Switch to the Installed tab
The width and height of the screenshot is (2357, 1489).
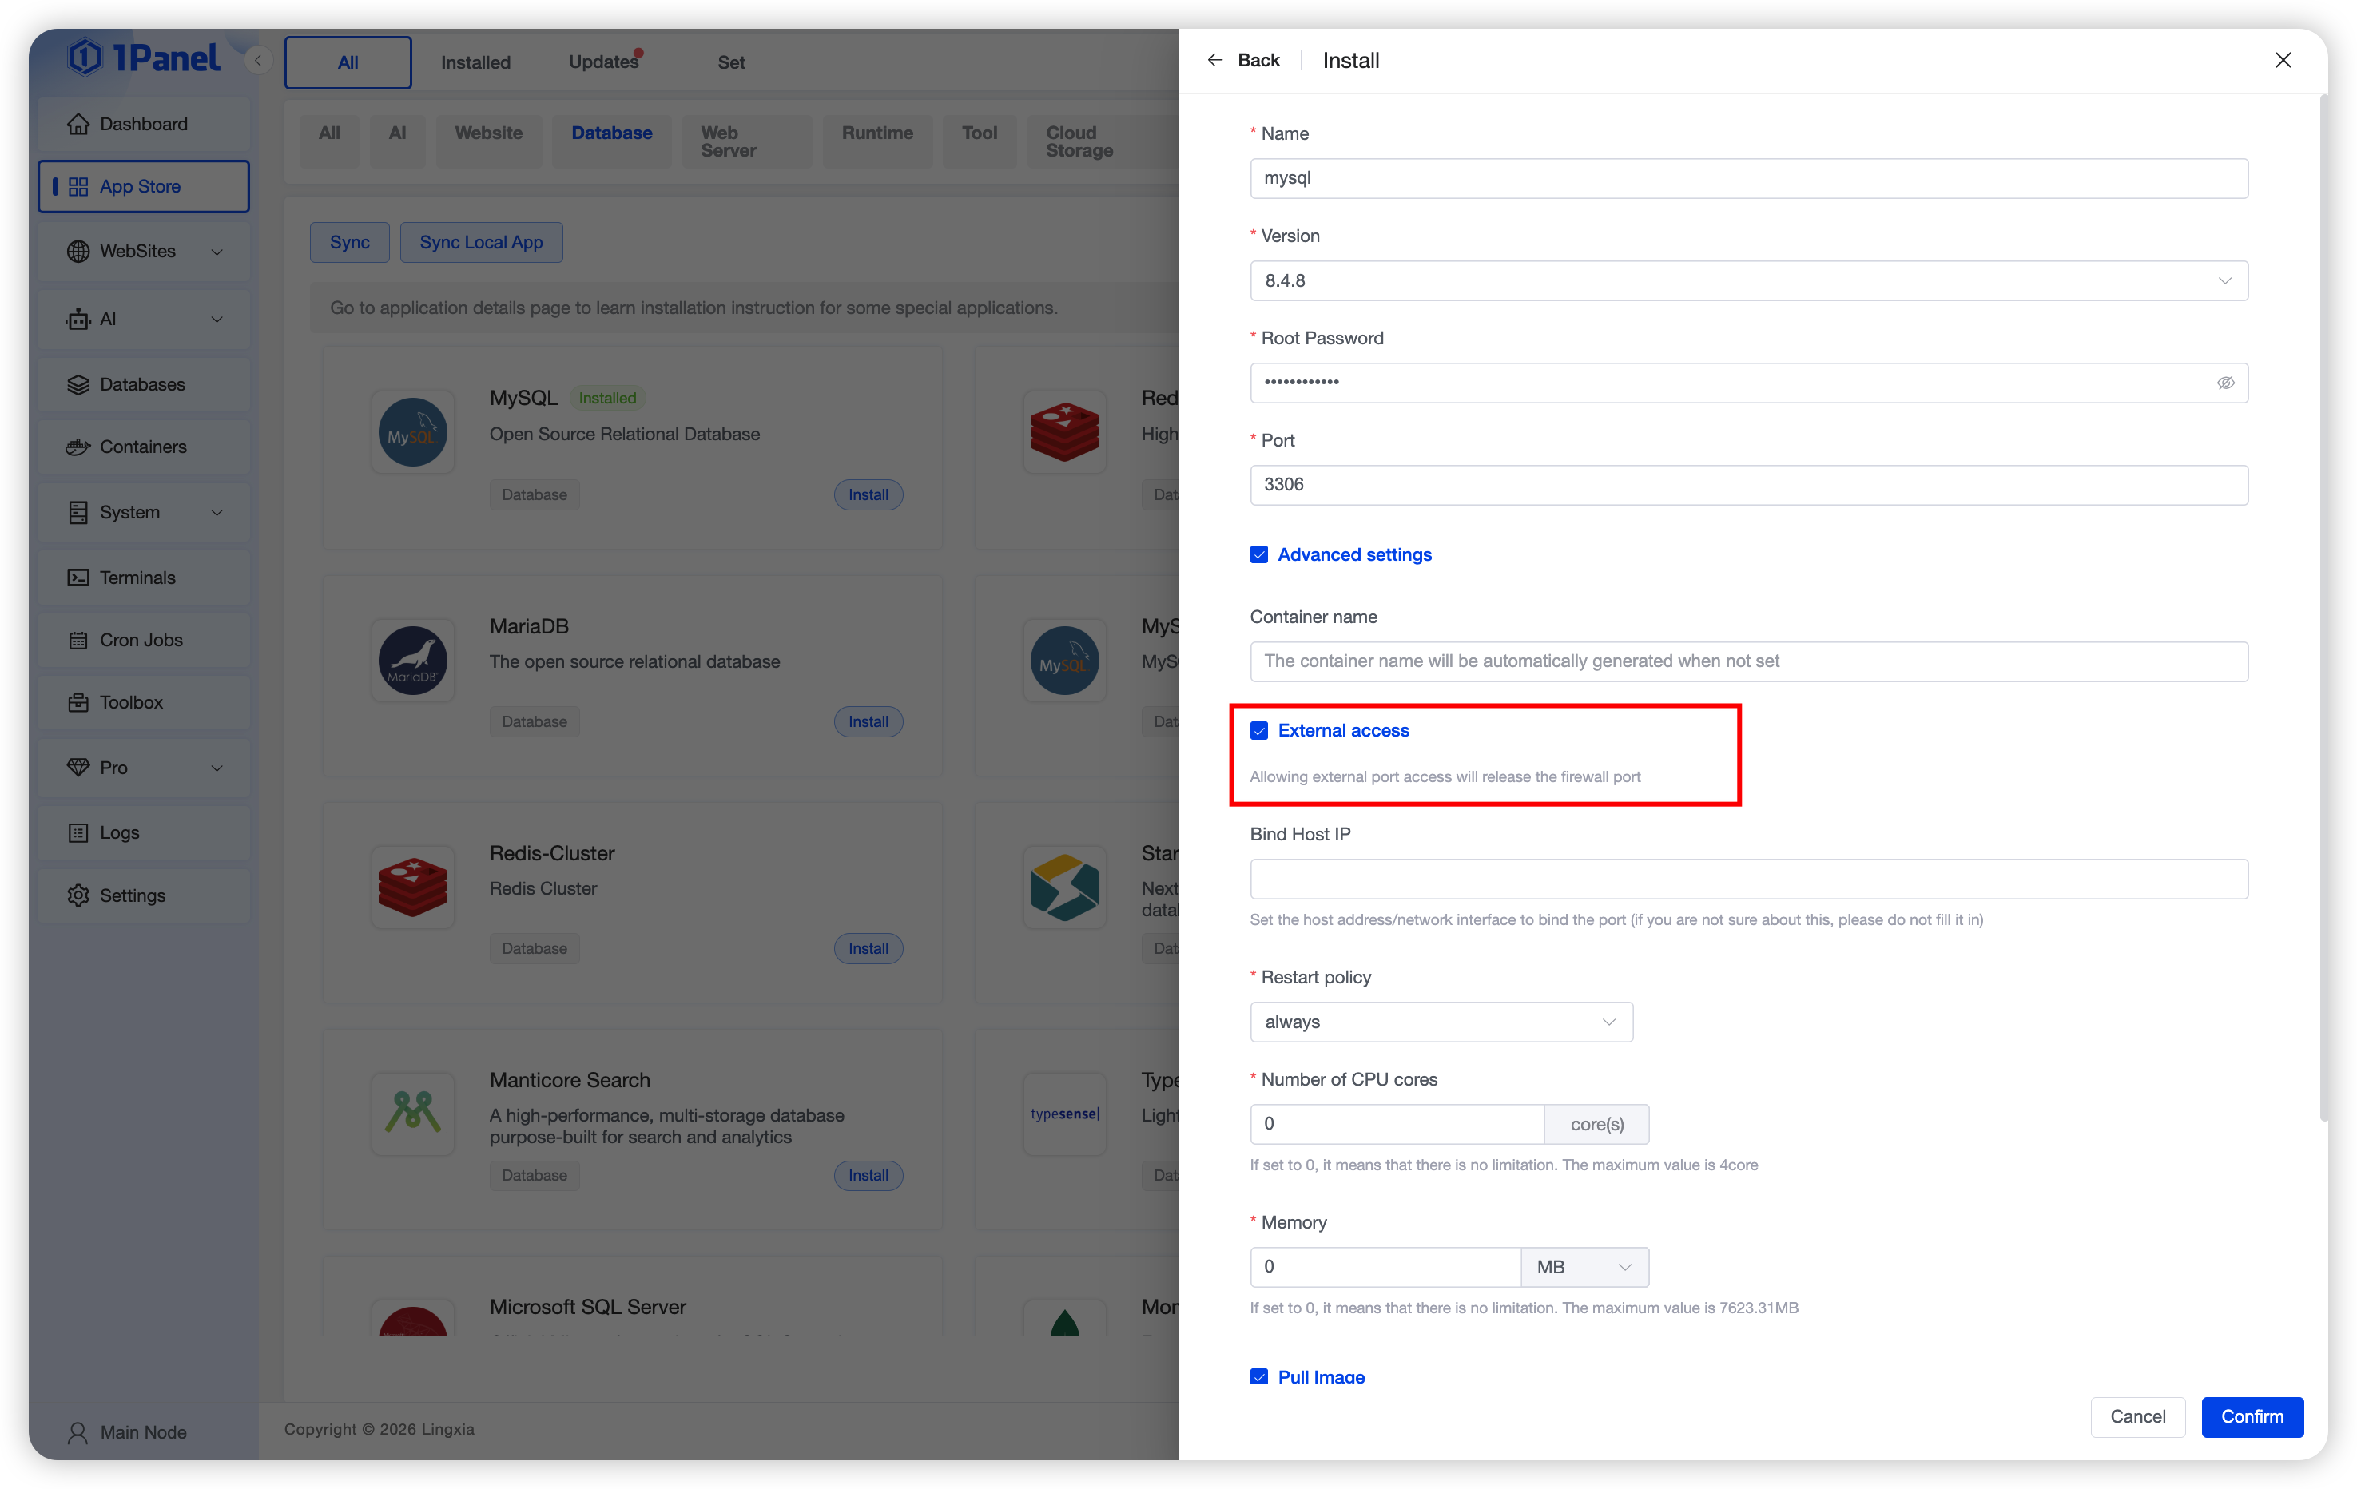(475, 62)
